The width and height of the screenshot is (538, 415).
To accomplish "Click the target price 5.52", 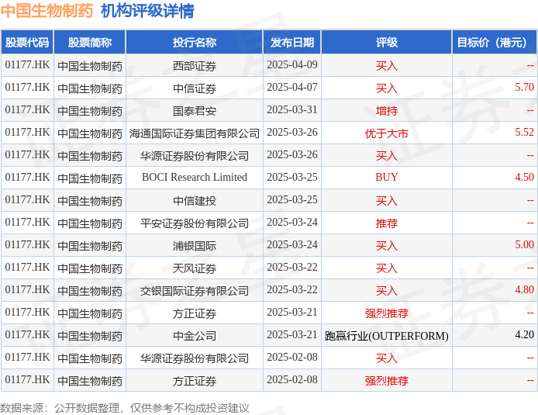I will click(524, 132).
